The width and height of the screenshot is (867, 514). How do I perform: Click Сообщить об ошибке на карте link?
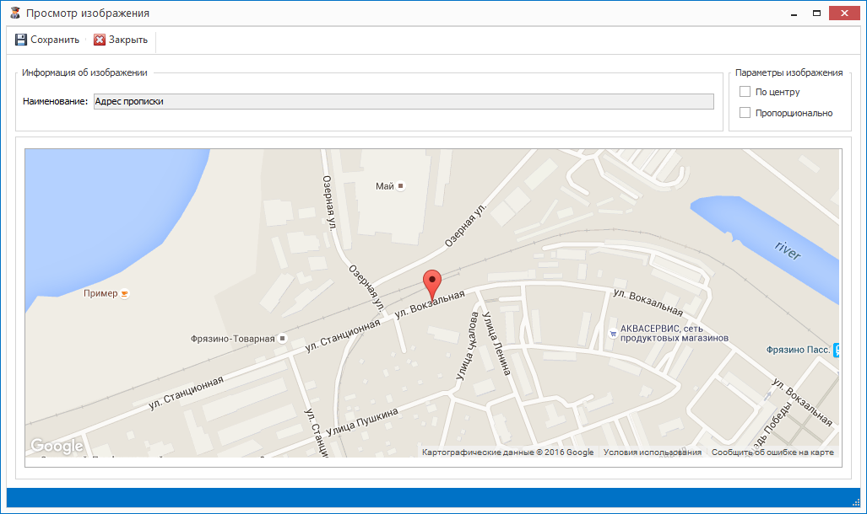coord(772,452)
